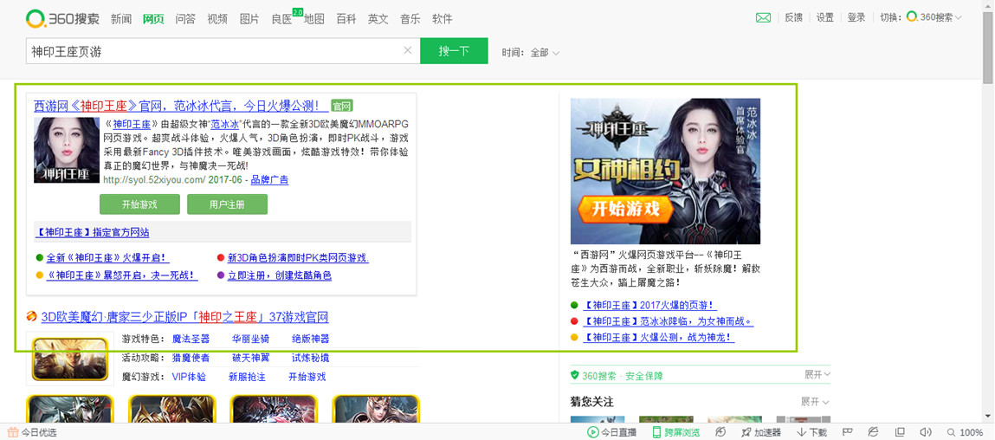Screen dimensions: 995x440
Task: Open 跨屏浏览 phone icon
Action: click(x=657, y=432)
